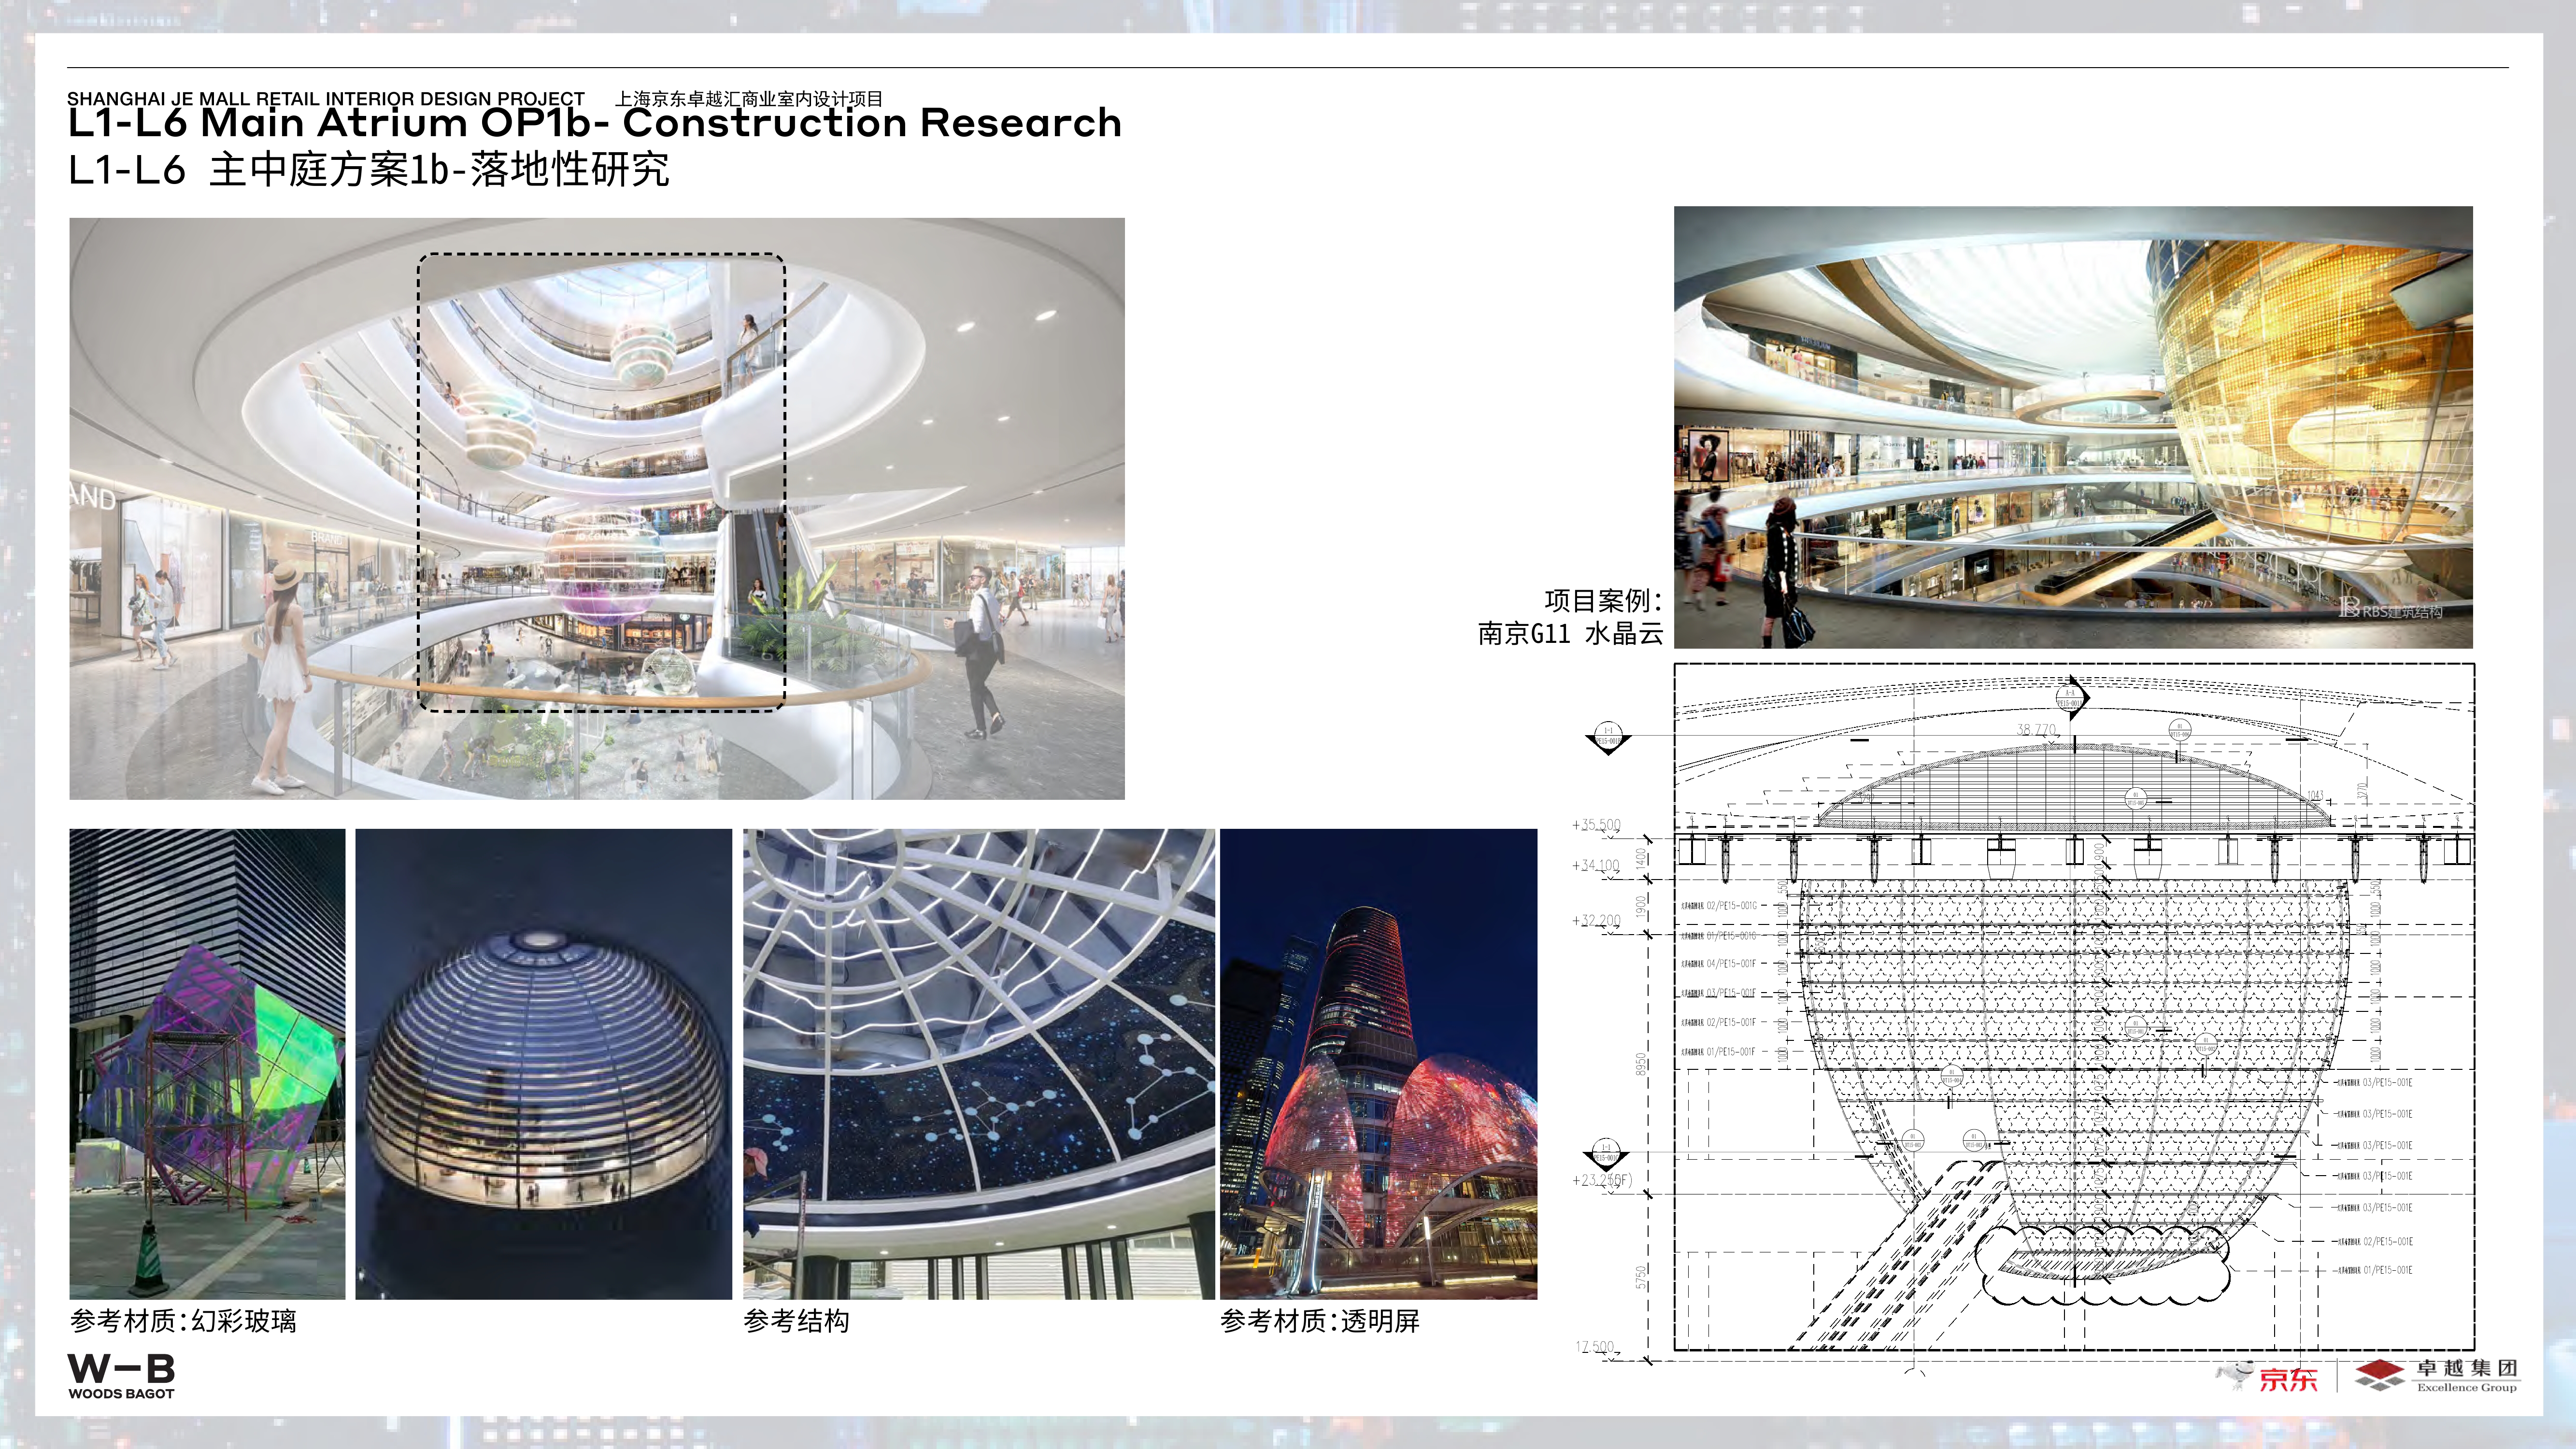Click the '17.500' elevation mark at drawing bottom
Image resolution: width=2576 pixels, height=1449 pixels.
(x=1594, y=1346)
